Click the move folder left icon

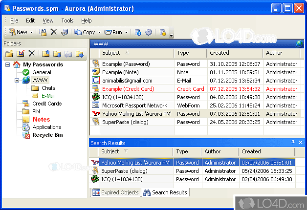(68, 54)
